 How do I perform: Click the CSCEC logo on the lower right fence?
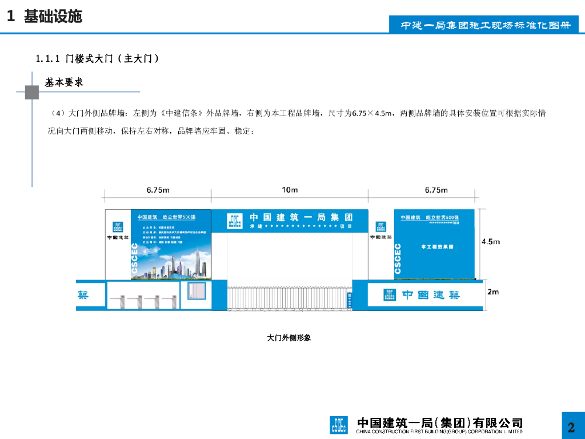pos(390,295)
